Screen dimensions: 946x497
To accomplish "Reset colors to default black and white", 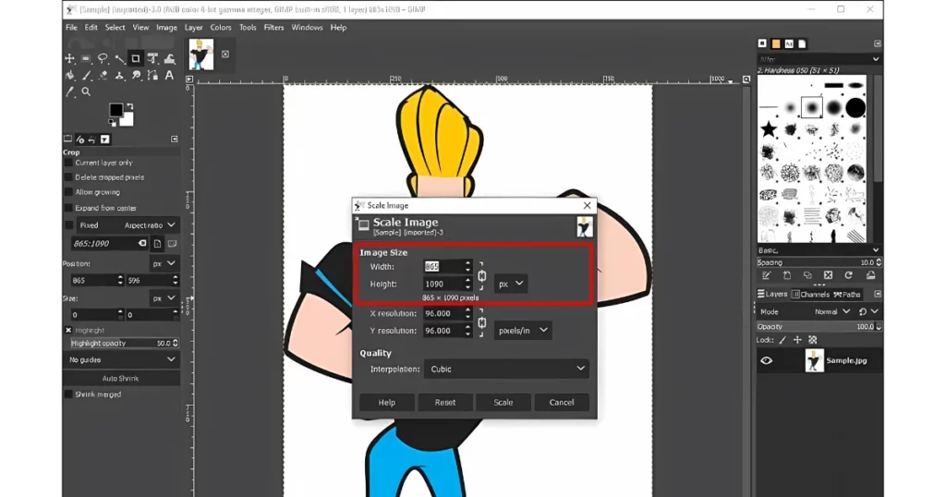I will 112,123.
